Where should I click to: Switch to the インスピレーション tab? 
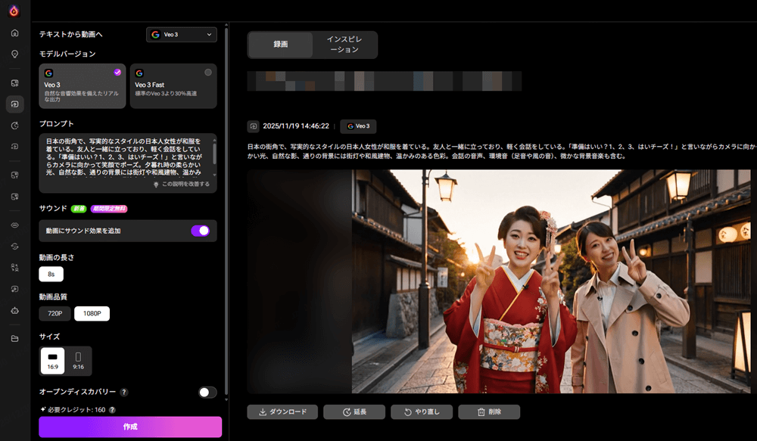(343, 45)
